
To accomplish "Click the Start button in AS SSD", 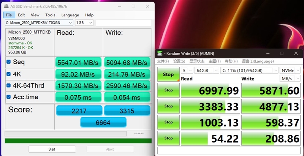I will [x=52, y=149].
